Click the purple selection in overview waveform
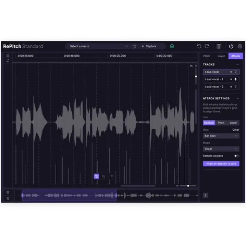The height and width of the screenshot is (246, 246). point(69,195)
